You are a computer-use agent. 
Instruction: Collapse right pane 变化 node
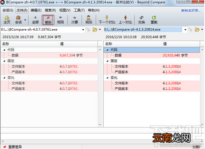pos(107,78)
